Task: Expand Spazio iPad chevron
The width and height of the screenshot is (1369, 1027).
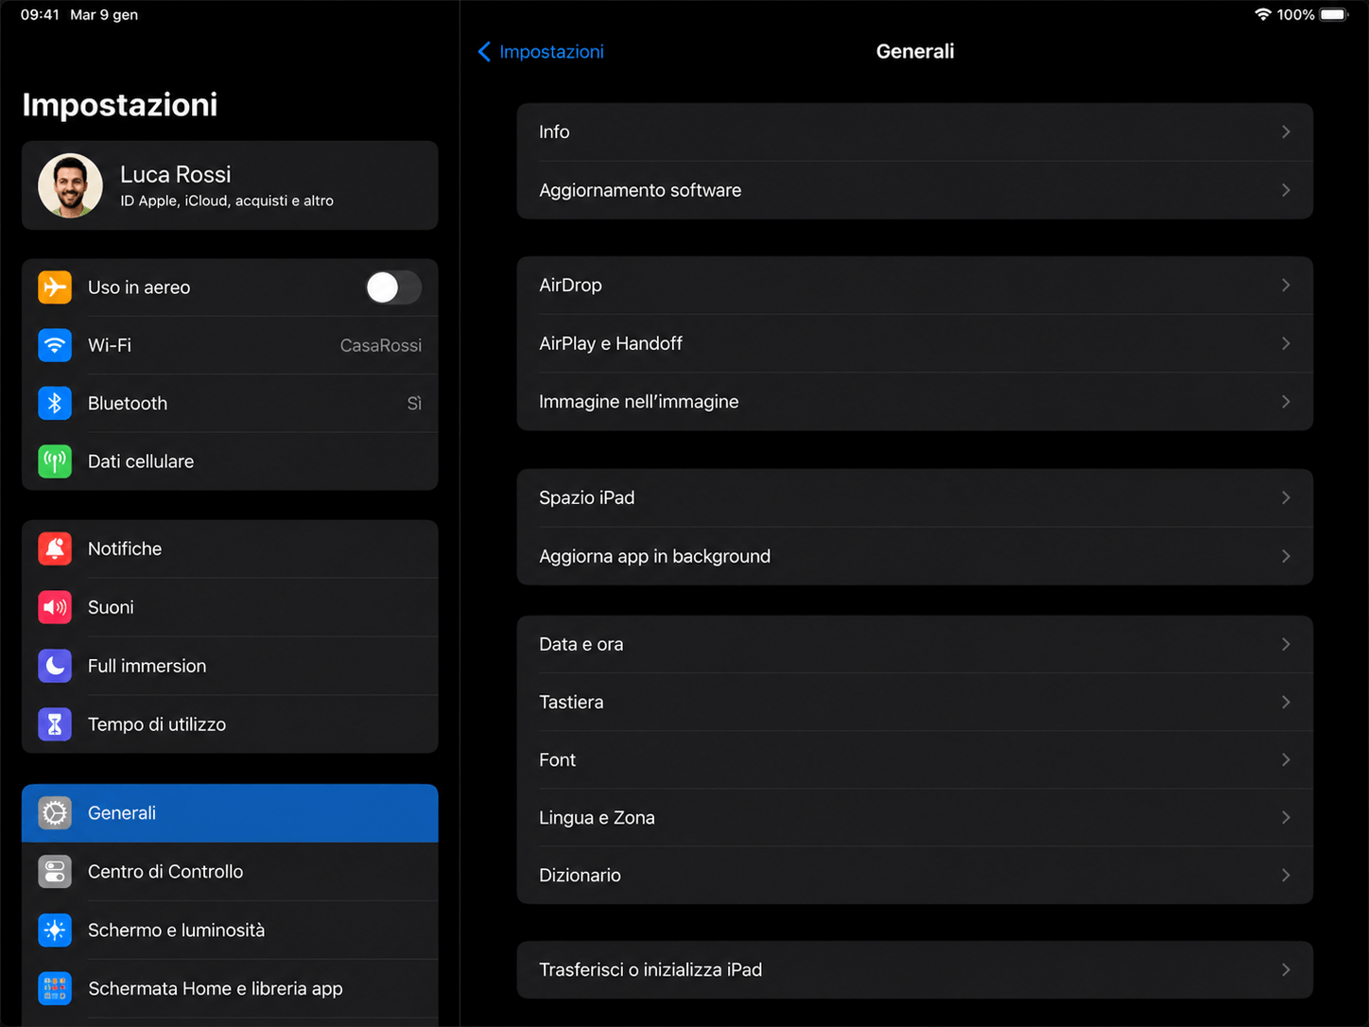Action: [1286, 497]
